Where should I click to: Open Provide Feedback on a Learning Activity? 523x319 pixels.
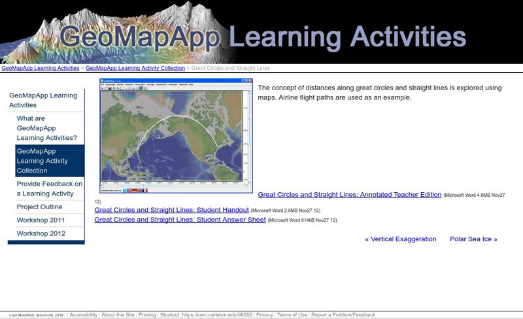pyautogui.click(x=50, y=188)
